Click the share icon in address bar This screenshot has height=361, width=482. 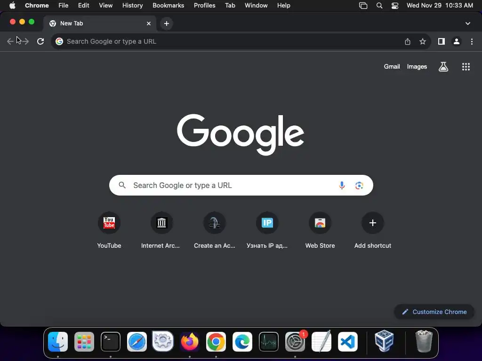408,41
